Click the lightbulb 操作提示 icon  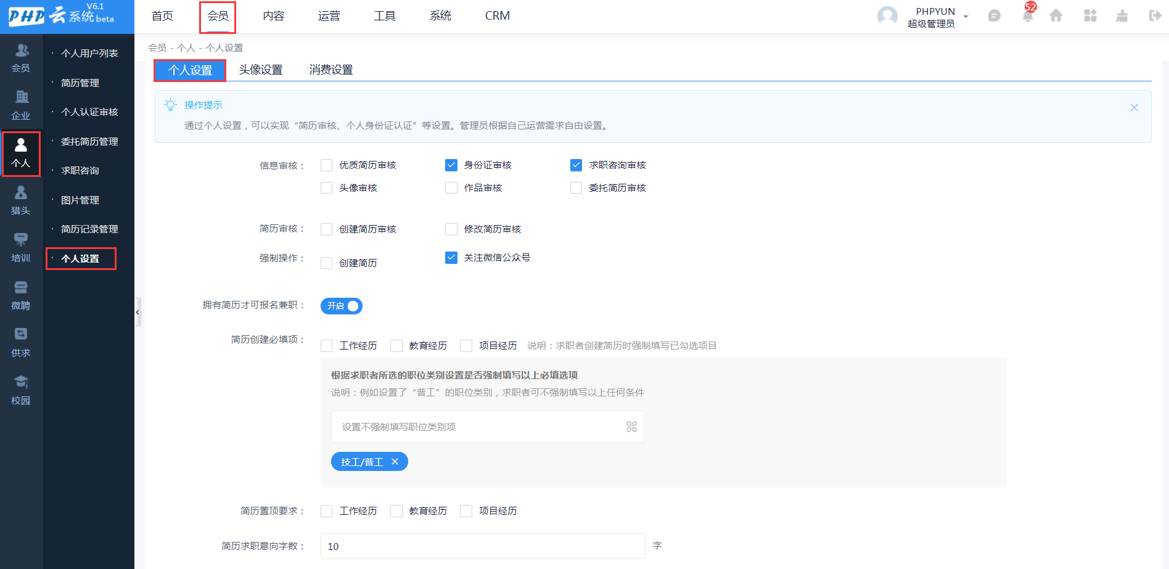click(x=170, y=105)
